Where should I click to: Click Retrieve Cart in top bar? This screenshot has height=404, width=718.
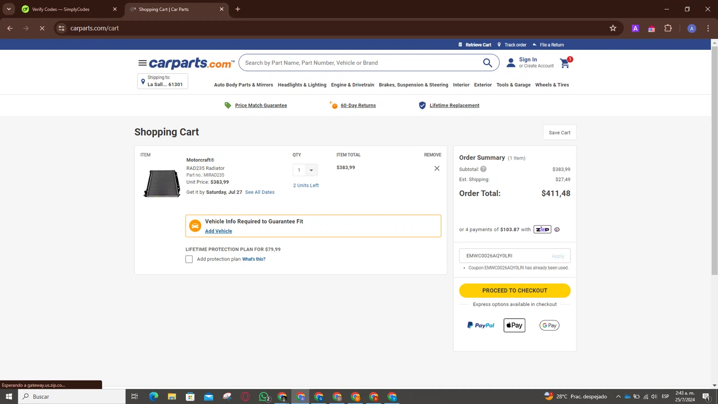[478, 45]
